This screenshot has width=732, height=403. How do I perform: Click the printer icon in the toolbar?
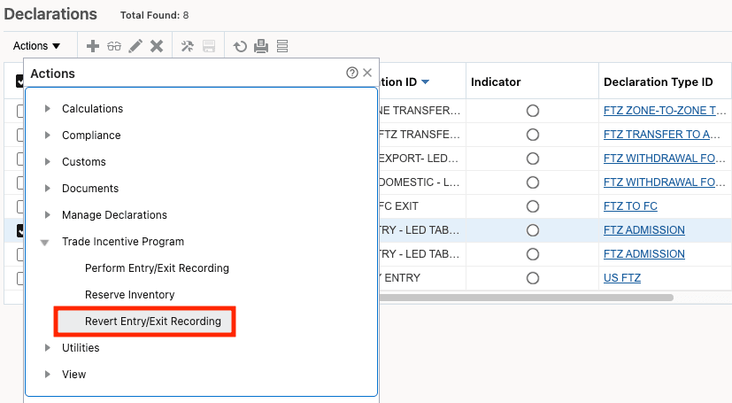pos(261,46)
